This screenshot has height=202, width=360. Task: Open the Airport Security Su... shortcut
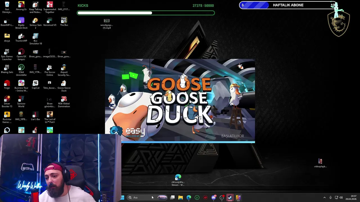pyautogui.click(x=64, y=70)
